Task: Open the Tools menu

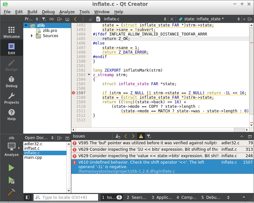Action: coord(84,12)
